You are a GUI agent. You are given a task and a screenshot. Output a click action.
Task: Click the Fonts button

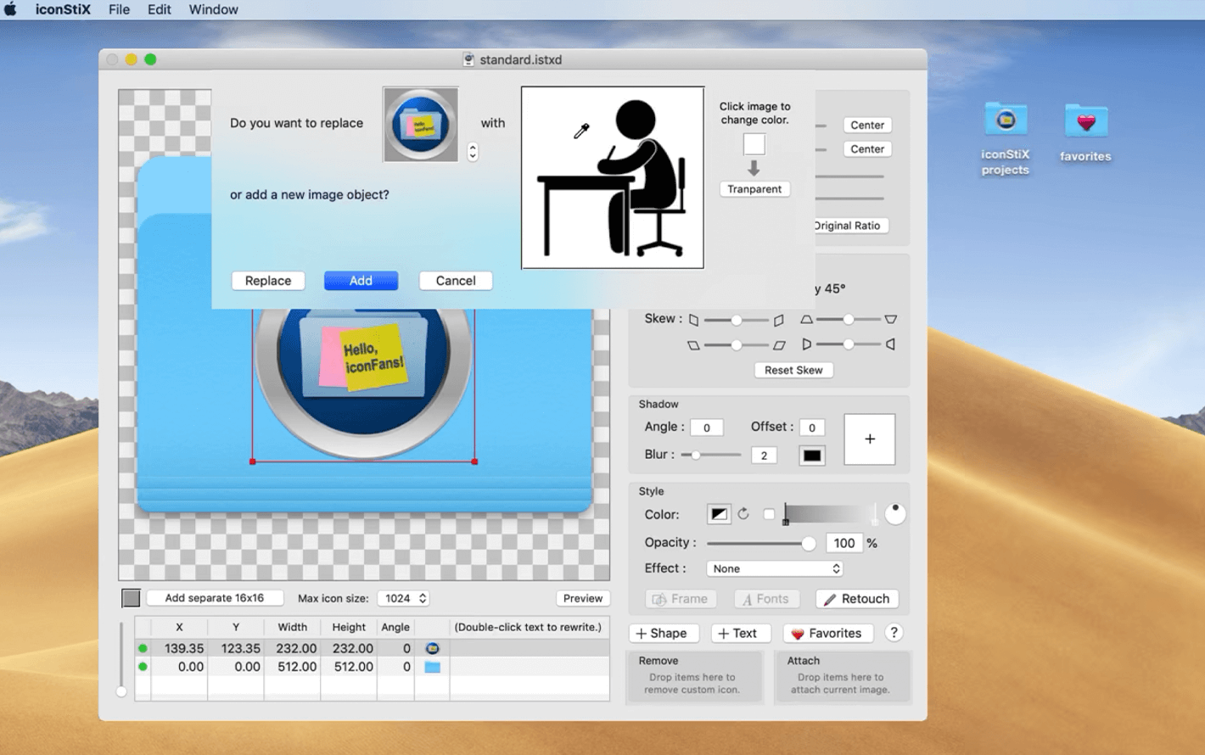[766, 599]
